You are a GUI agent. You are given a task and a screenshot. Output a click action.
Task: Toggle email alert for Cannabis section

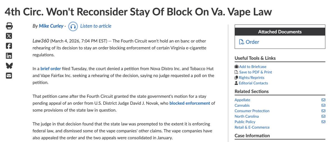point(323,106)
